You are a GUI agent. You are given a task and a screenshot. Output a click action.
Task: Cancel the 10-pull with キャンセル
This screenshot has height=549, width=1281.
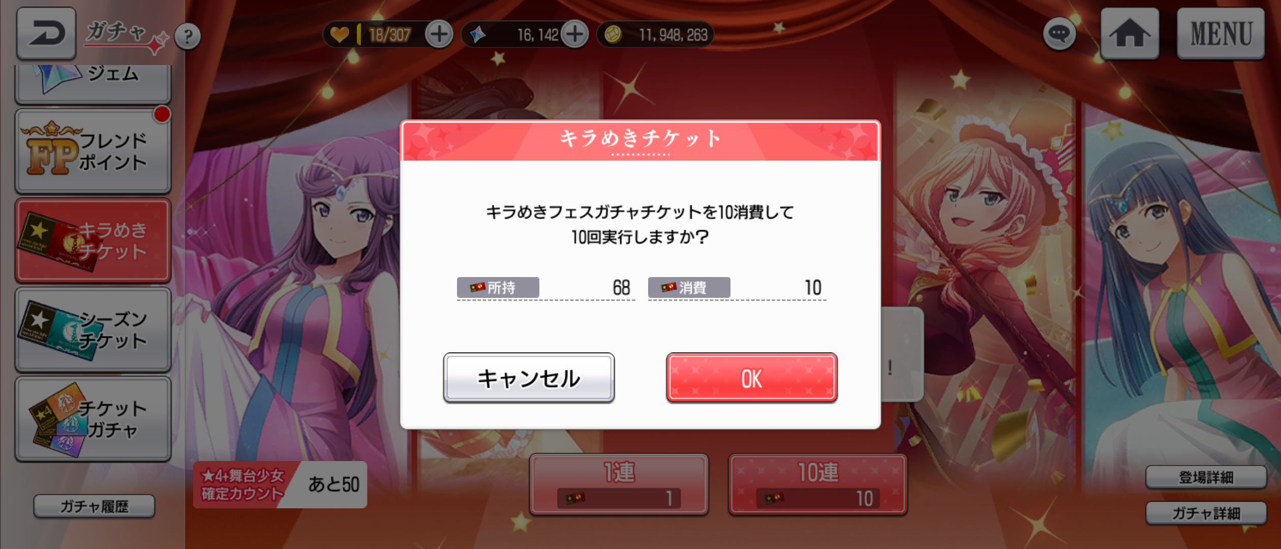point(529,378)
